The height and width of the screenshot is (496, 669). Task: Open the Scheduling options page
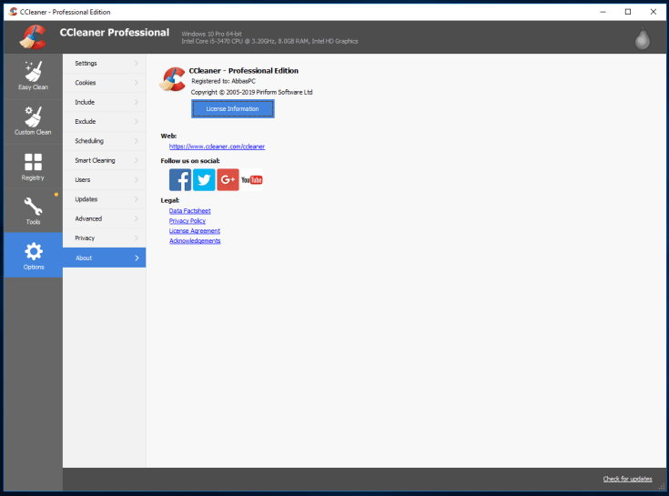tap(104, 141)
